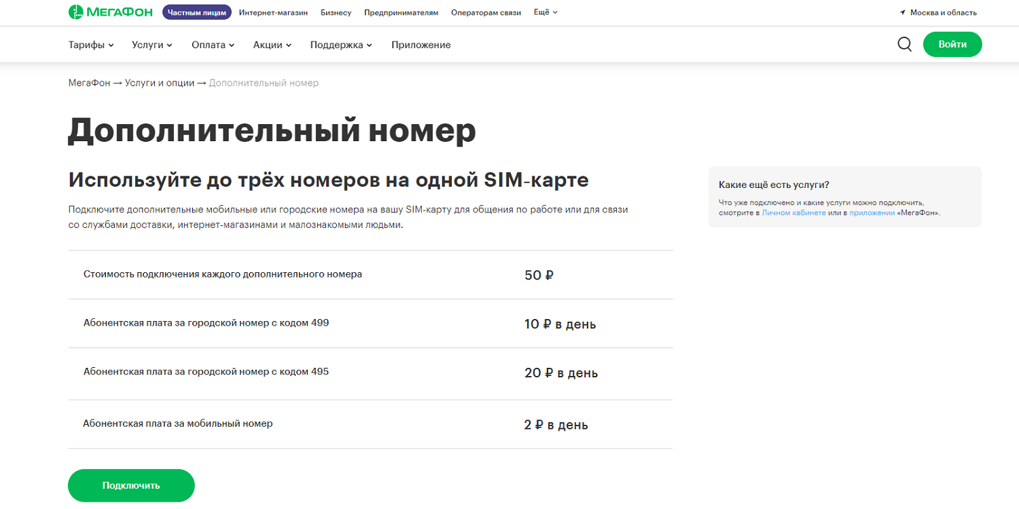Viewport: 1019px width, 509px height.
Task: Expand the Услуги menu
Action: click(x=152, y=45)
